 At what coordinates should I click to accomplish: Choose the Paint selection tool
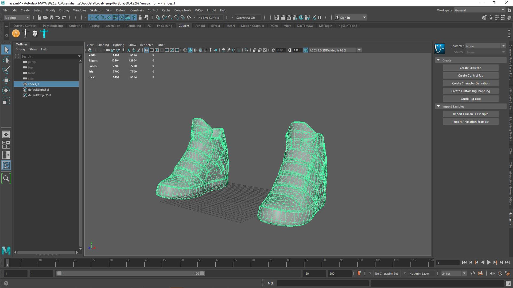tap(6, 70)
